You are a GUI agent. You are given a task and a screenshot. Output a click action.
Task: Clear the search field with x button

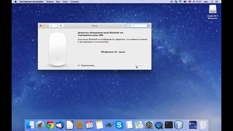[148, 26]
